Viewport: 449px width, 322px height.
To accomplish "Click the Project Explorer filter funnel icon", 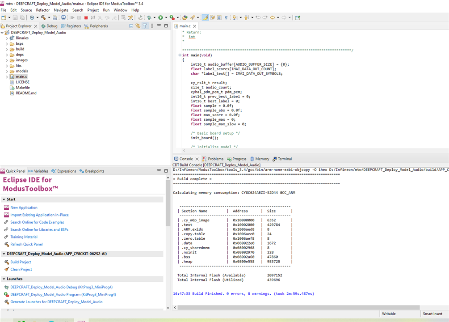I will 145,26.
